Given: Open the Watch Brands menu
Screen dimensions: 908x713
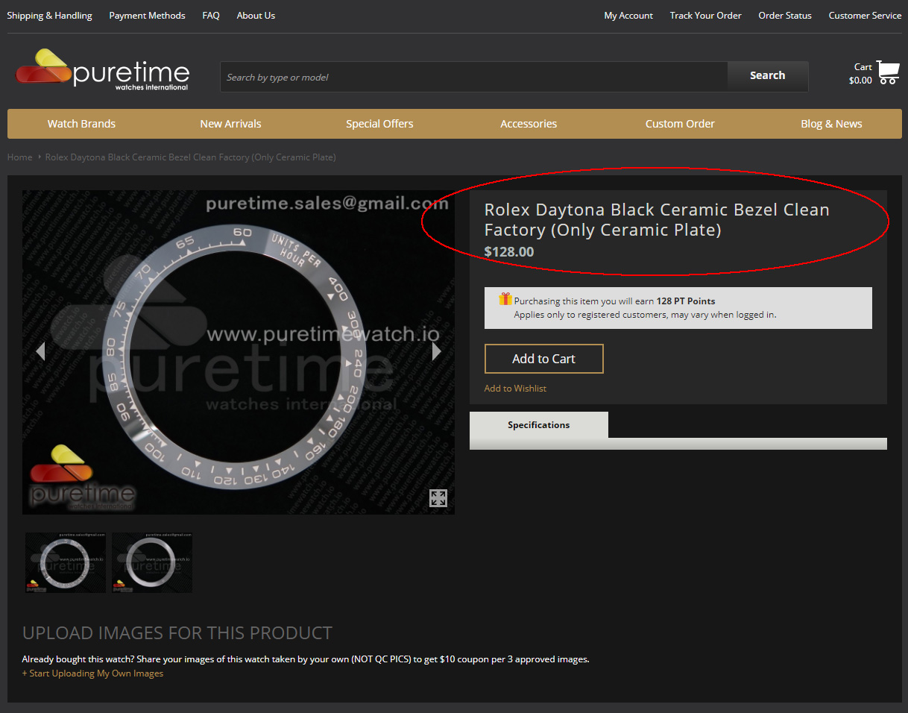Looking at the screenshot, I should tap(81, 124).
